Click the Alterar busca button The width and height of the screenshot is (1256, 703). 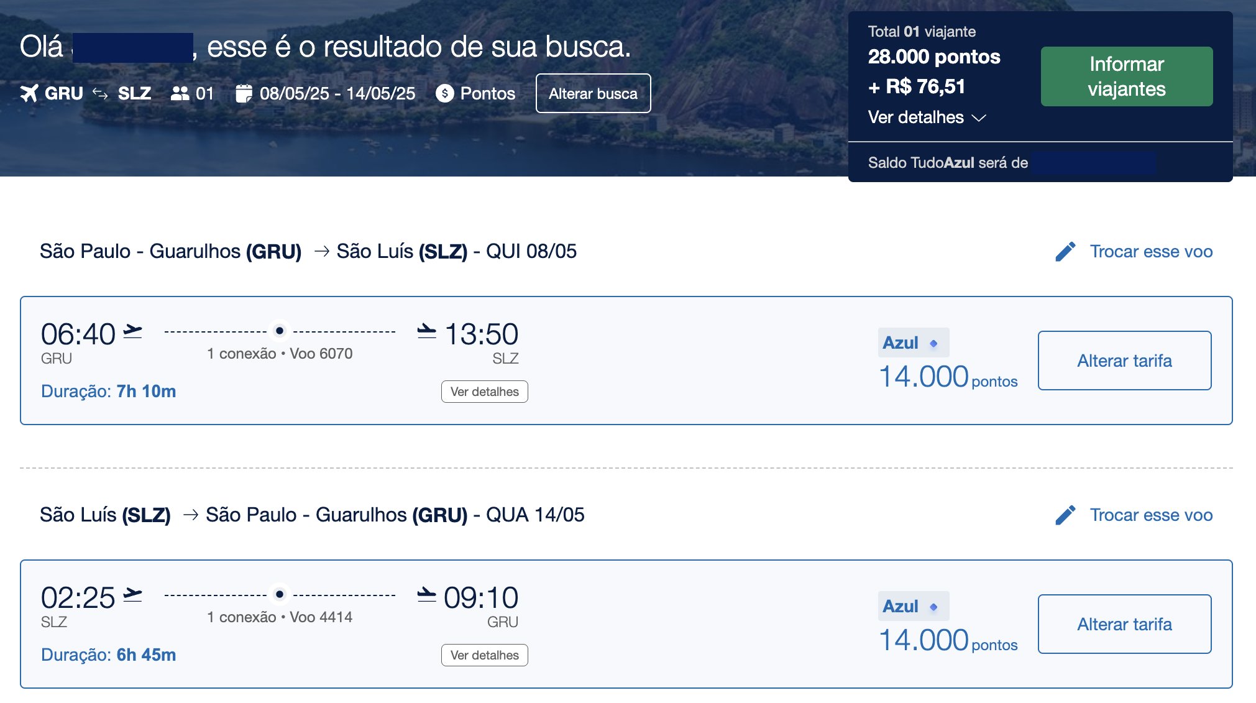[593, 93]
